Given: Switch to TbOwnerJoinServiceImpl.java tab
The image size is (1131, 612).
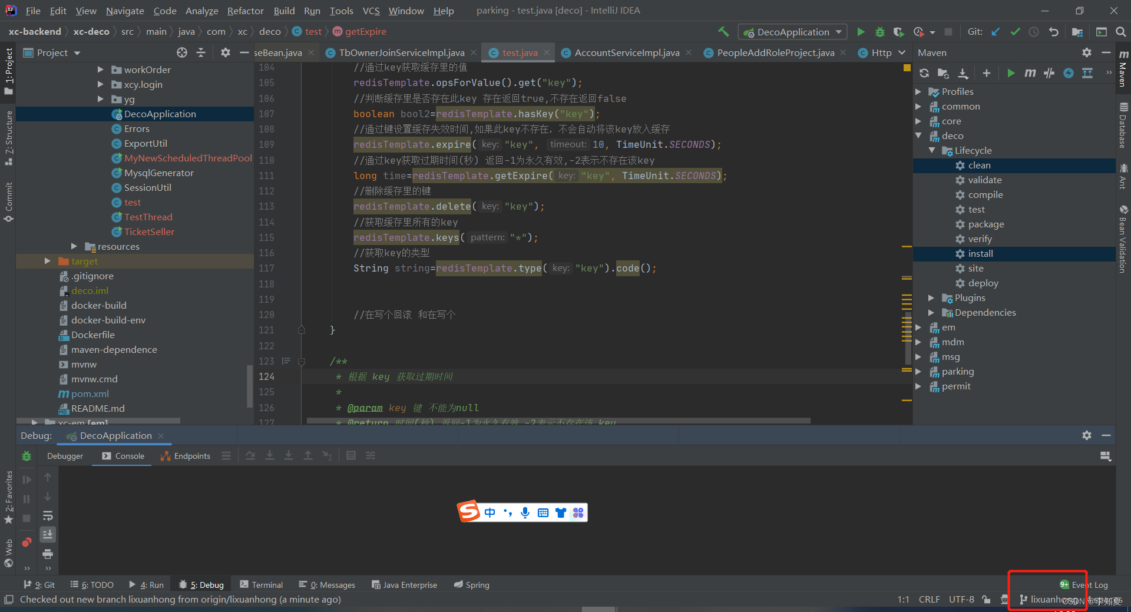Looking at the screenshot, I should tap(402, 52).
